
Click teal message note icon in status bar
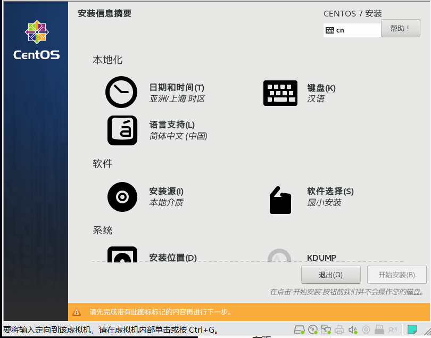click(x=412, y=329)
